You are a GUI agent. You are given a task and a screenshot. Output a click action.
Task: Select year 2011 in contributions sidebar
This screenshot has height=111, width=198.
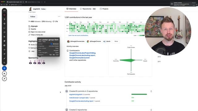tap(159, 62)
